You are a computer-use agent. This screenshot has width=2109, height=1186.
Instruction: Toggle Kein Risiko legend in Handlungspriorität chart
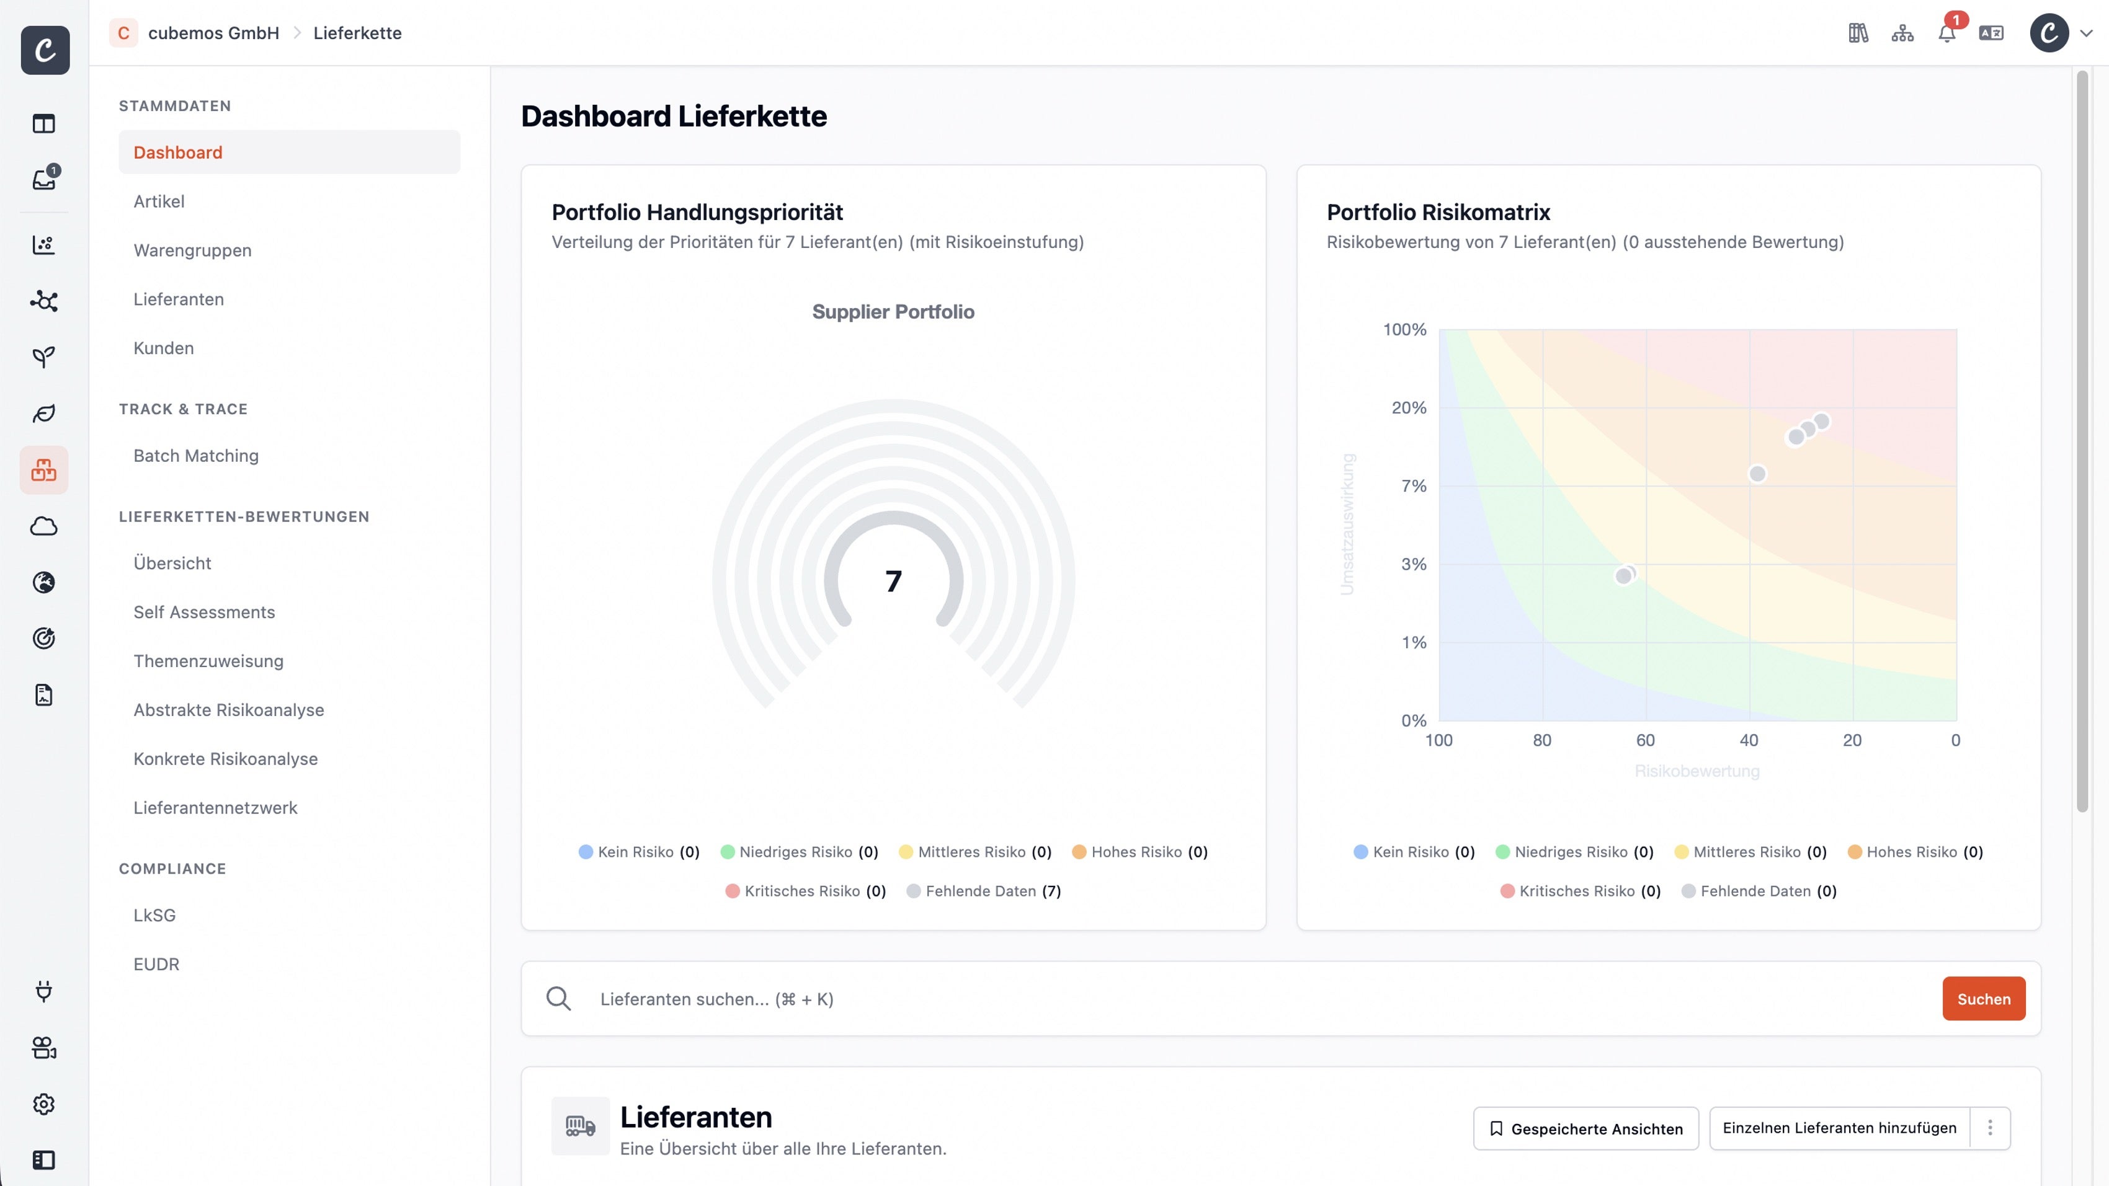[639, 852]
